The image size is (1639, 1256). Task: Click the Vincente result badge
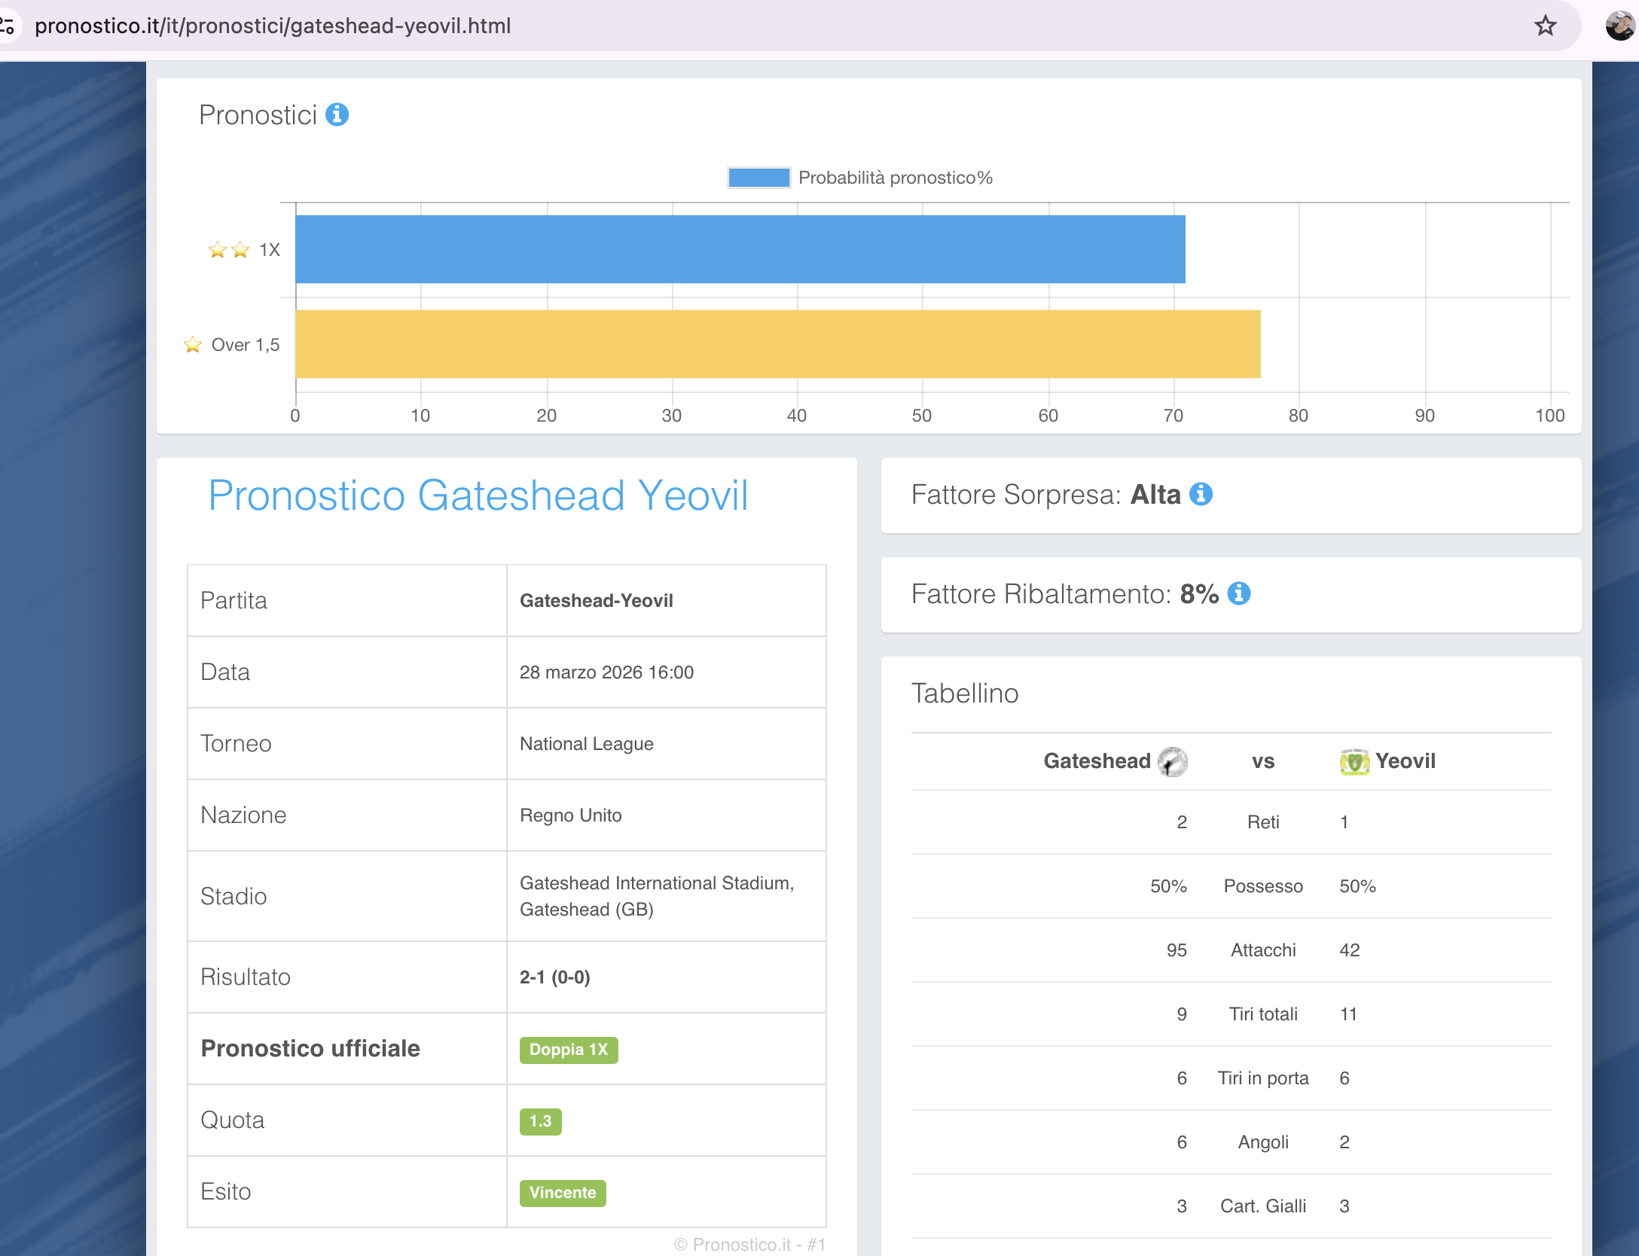[562, 1193]
